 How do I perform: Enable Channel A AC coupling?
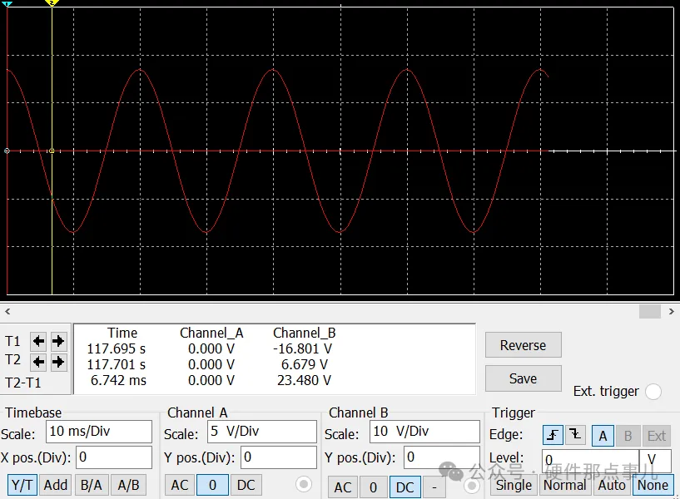click(x=180, y=485)
